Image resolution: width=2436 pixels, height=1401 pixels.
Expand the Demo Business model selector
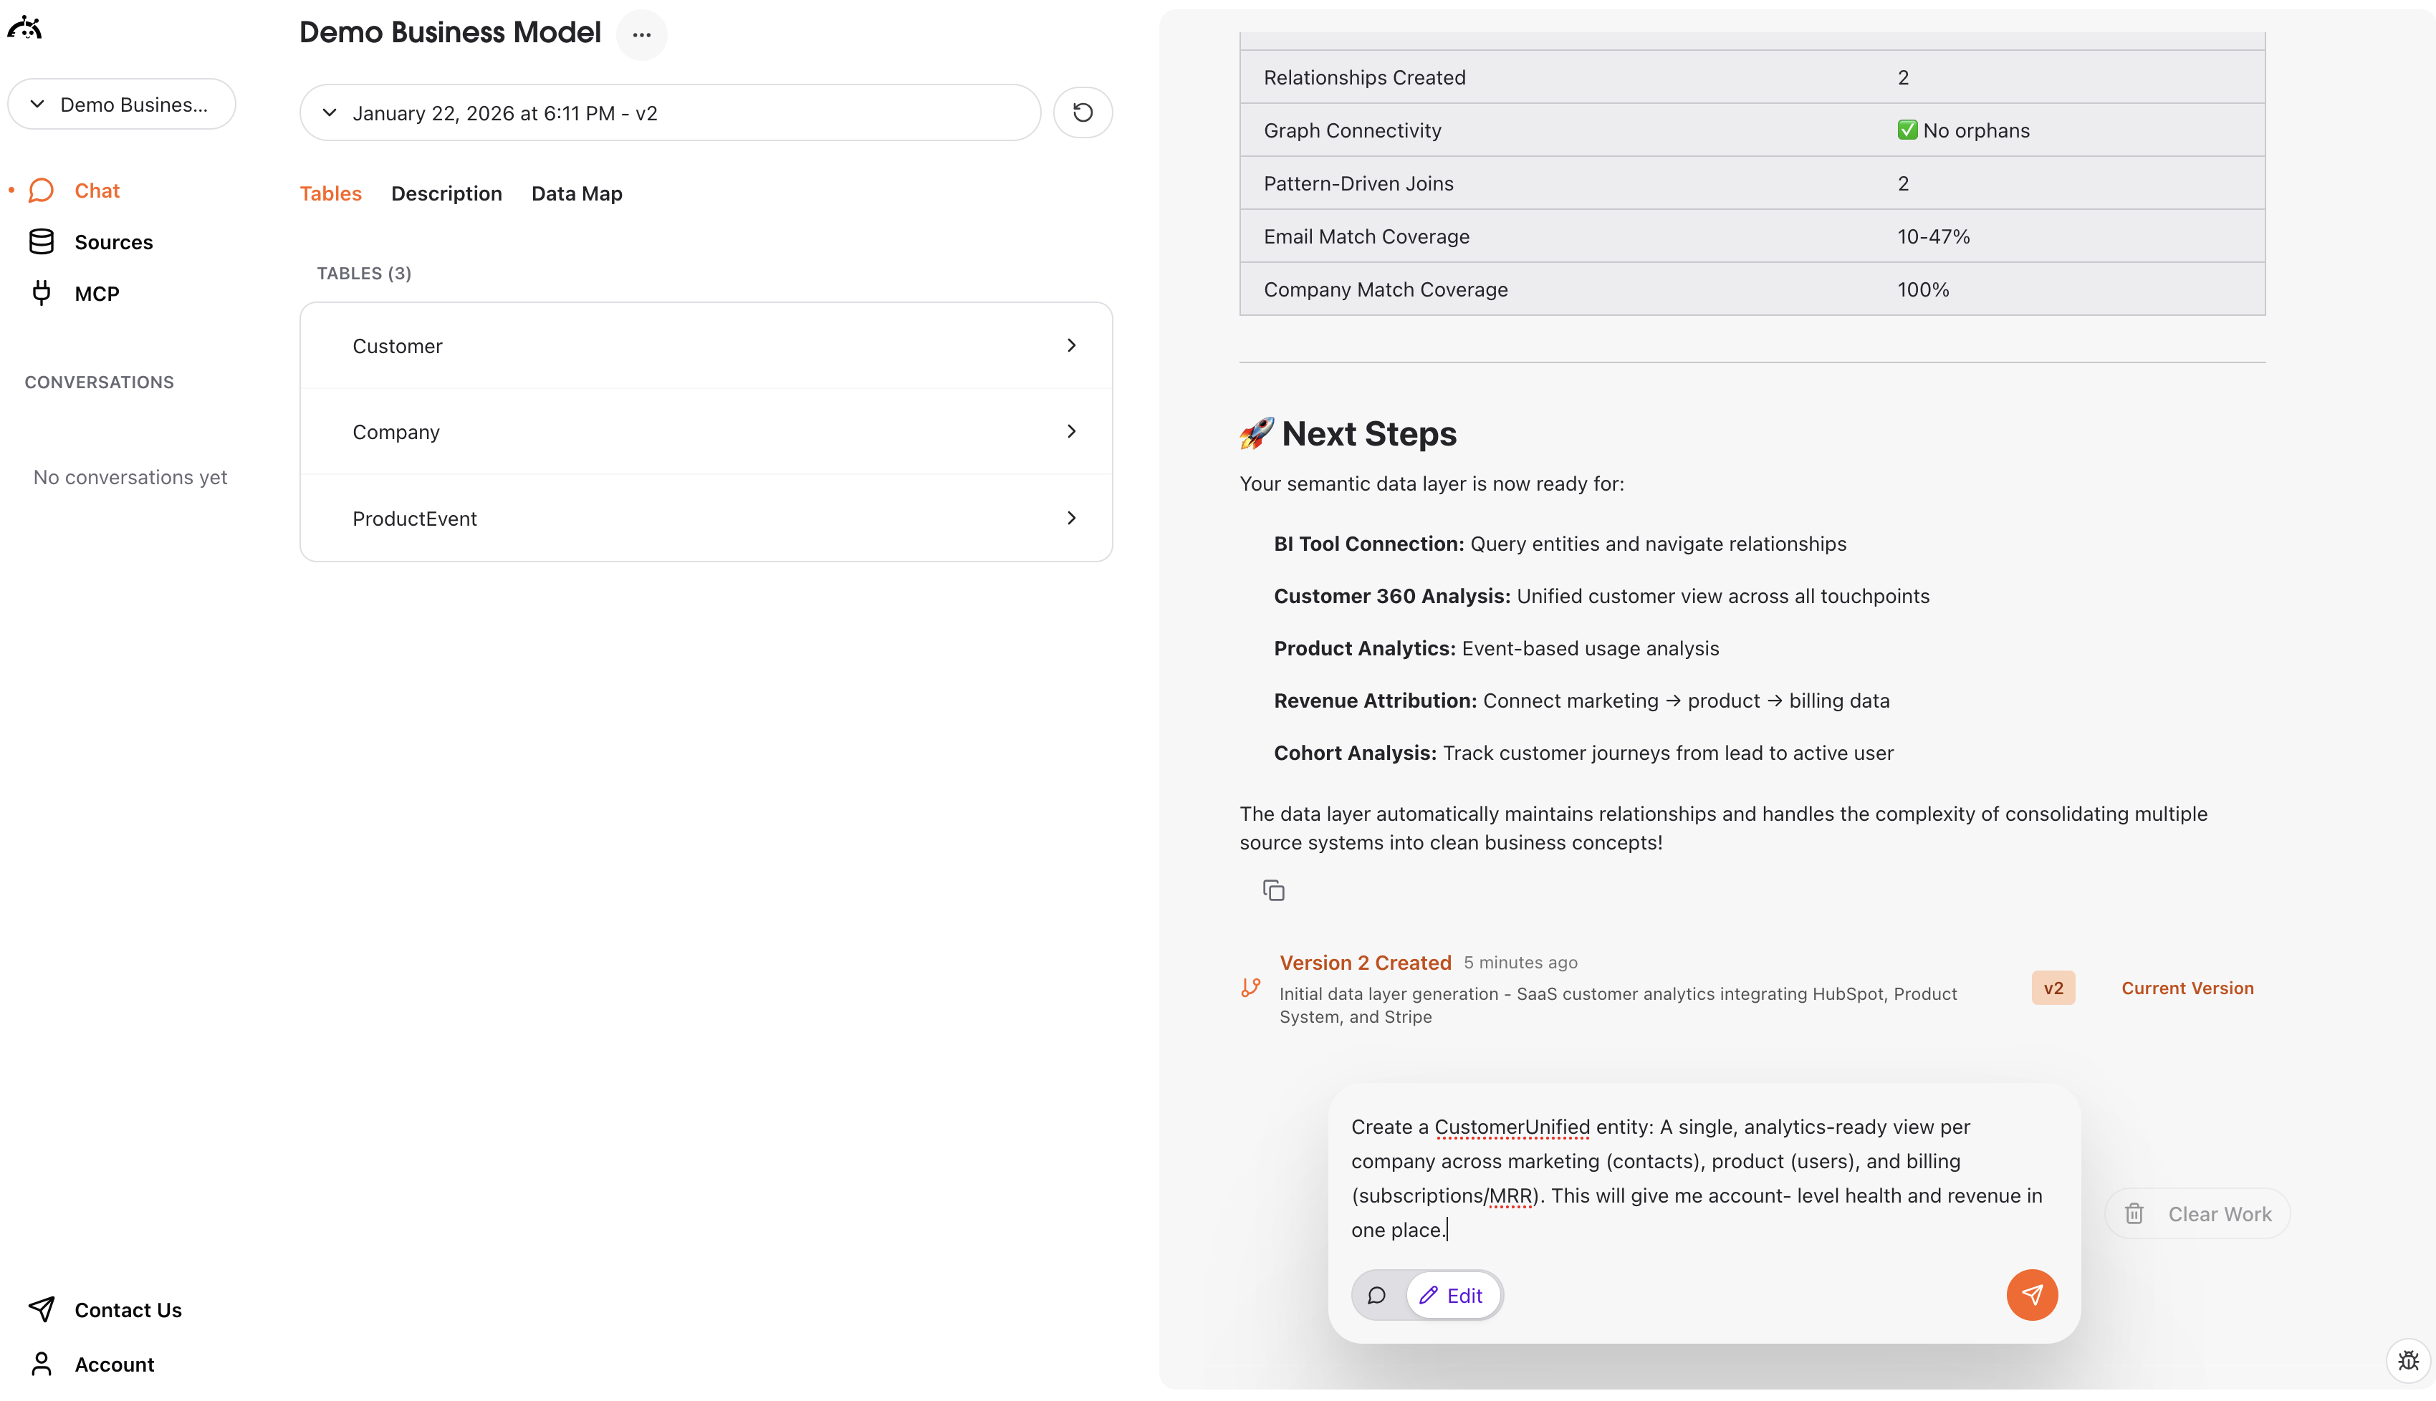tap(121, 104)
